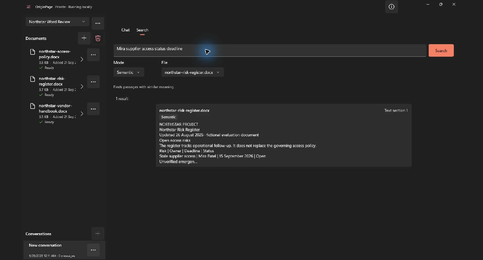Switch to the Chat tab
The image size is (483, 260).
tap(125, 30)
